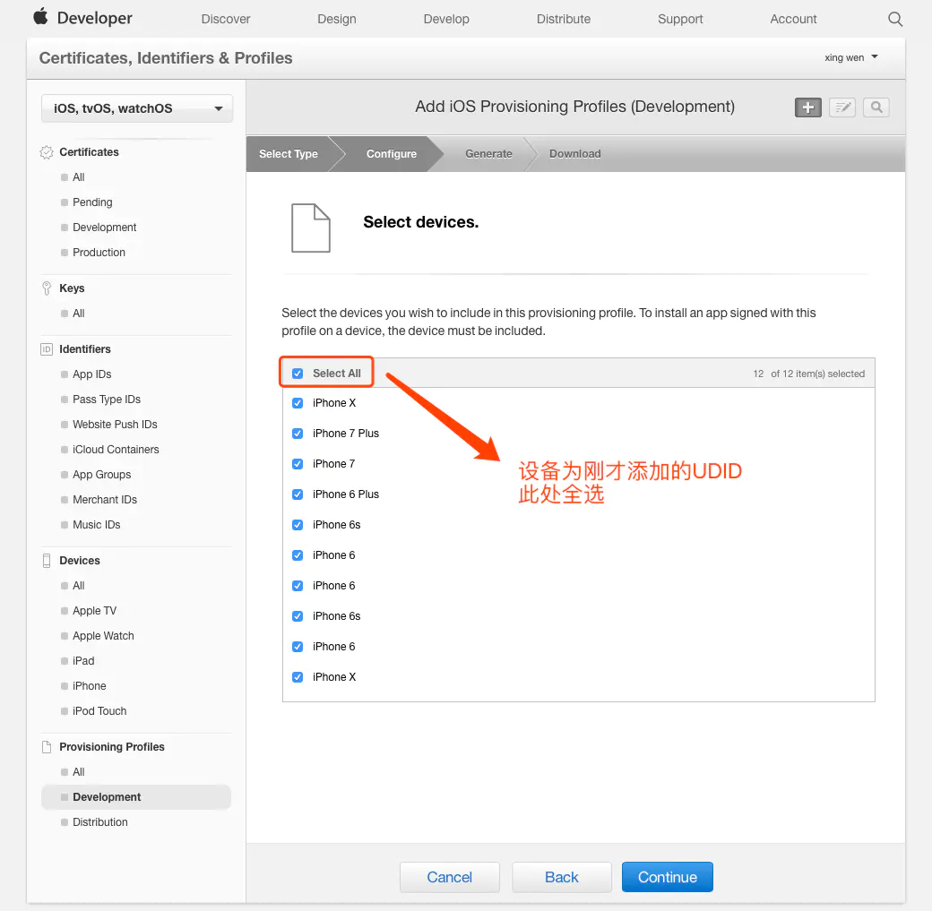The width and height of the screenshot is (932, 911).
Task: Open Website Push IDs
Action: point(115,425)
